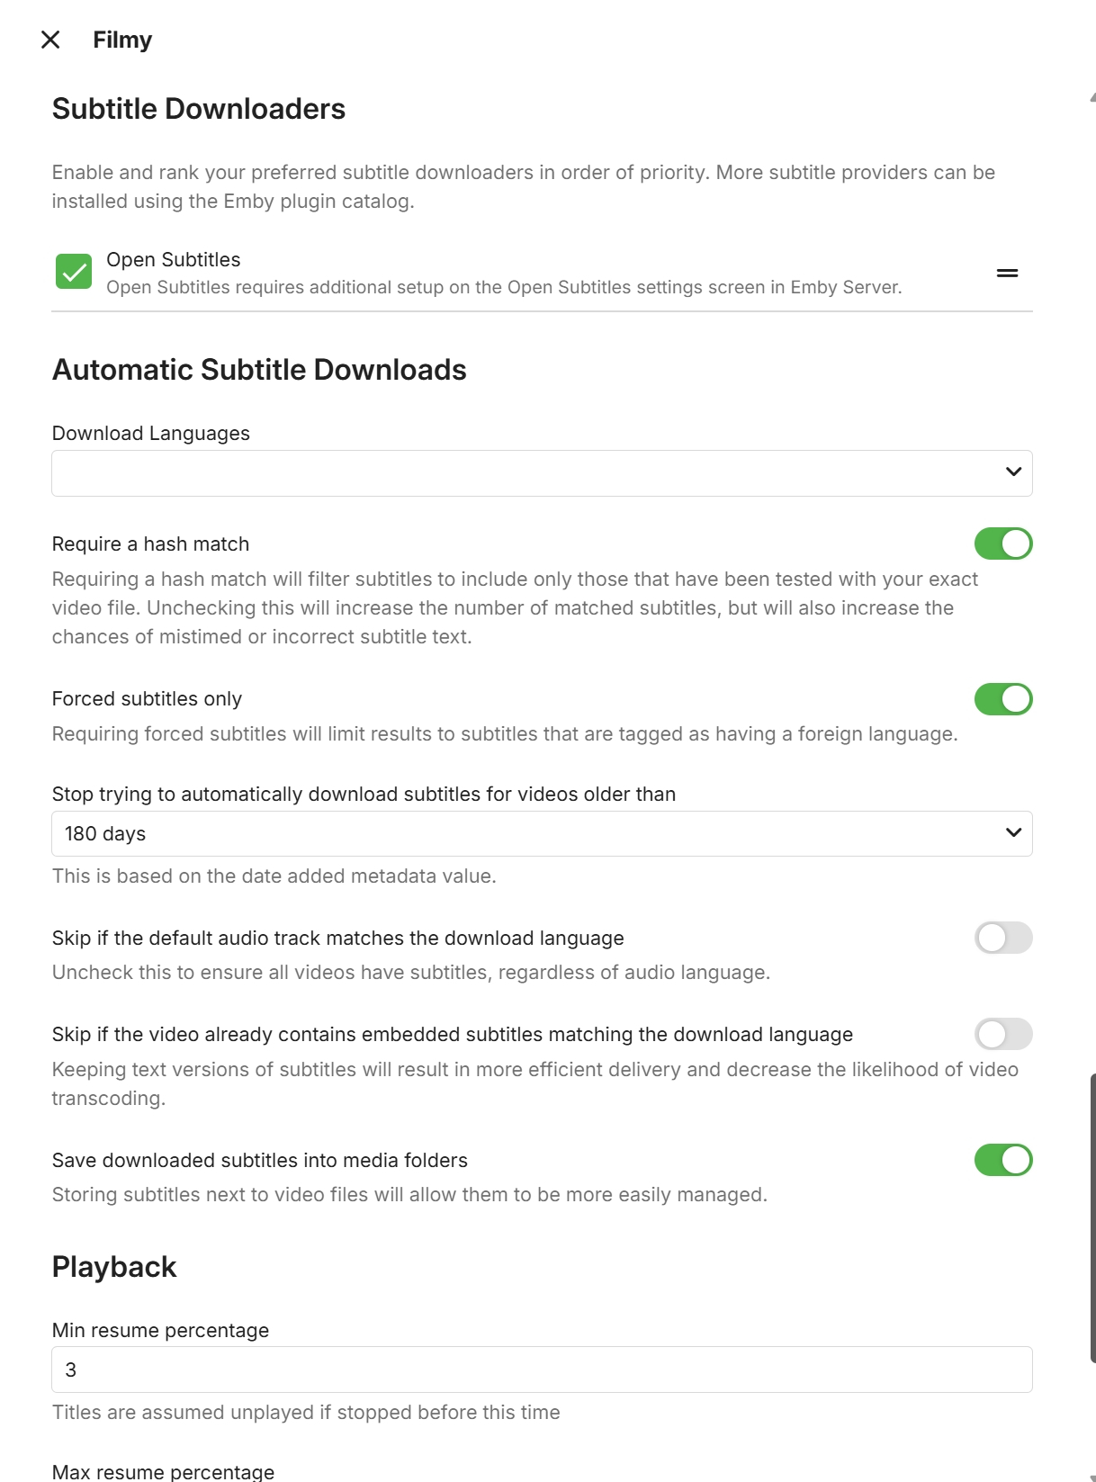Turn off Forced subtitles only
1096x1482 pixels.
click(x=1002, y=699)
